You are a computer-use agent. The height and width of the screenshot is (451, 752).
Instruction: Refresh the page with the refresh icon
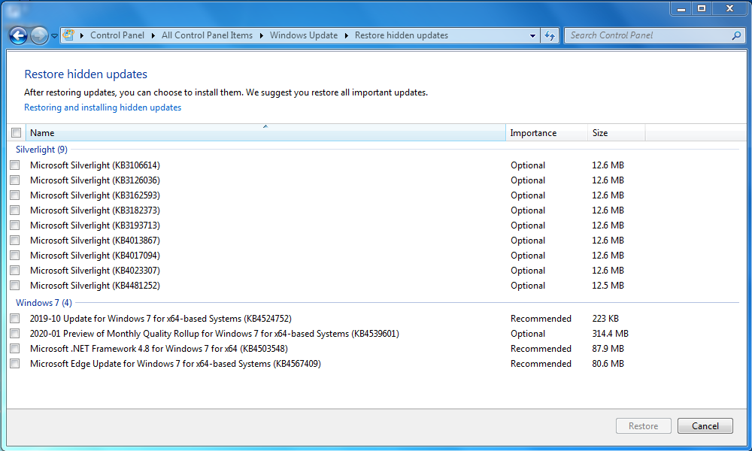550,35
